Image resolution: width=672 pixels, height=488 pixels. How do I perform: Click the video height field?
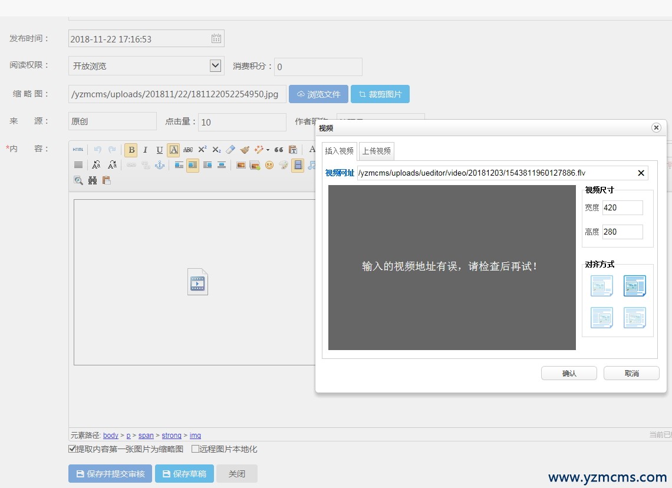[622, 232]
